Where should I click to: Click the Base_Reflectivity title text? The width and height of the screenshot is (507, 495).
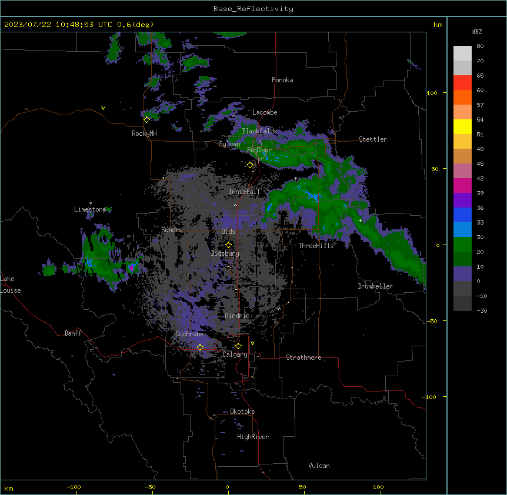pos(253,9)
